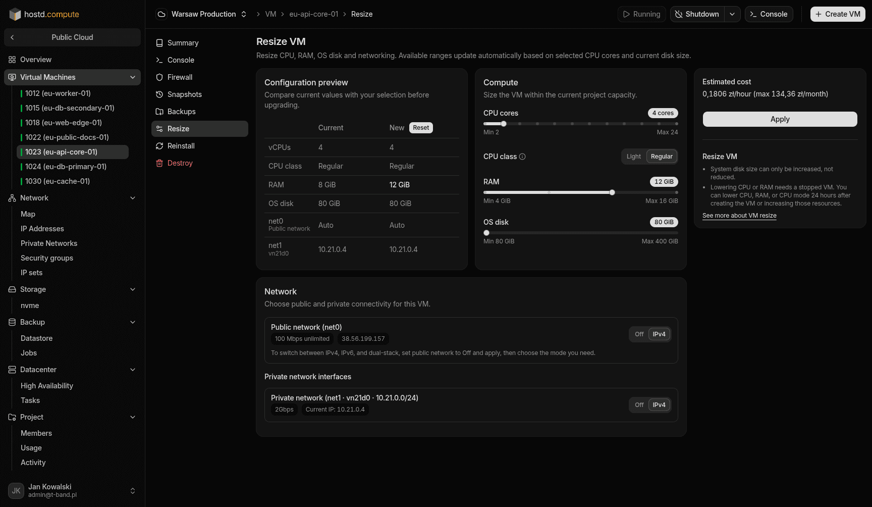872x507 pixels.
Task: Click the JK user avatar
Action: [x=16, y=491]
